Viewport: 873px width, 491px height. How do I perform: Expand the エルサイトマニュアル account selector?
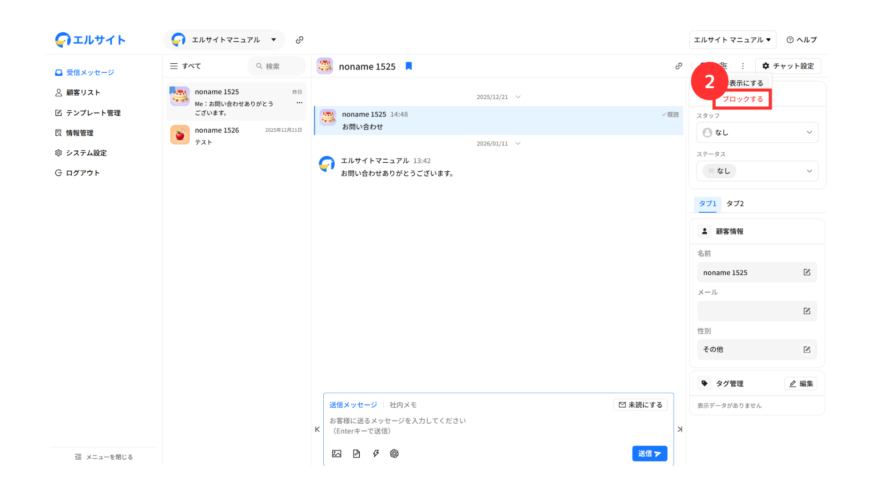(225, 40)
